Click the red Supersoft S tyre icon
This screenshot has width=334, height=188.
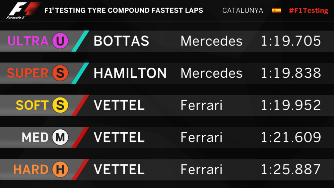60,73
